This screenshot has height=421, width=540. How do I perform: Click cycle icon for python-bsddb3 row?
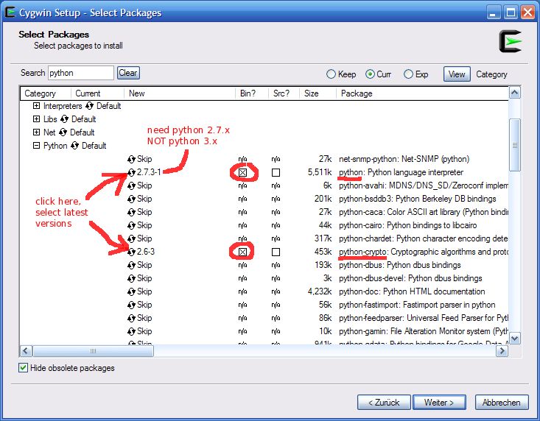click(x=131, y=199)
